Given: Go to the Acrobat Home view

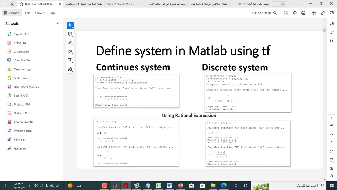Looking at the screenshot, I should point(13,4).
